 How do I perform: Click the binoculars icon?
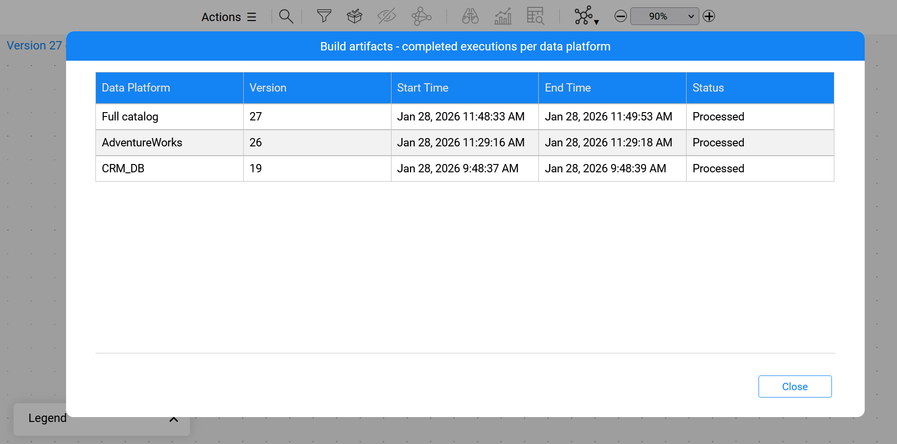(x=470, y=17)
